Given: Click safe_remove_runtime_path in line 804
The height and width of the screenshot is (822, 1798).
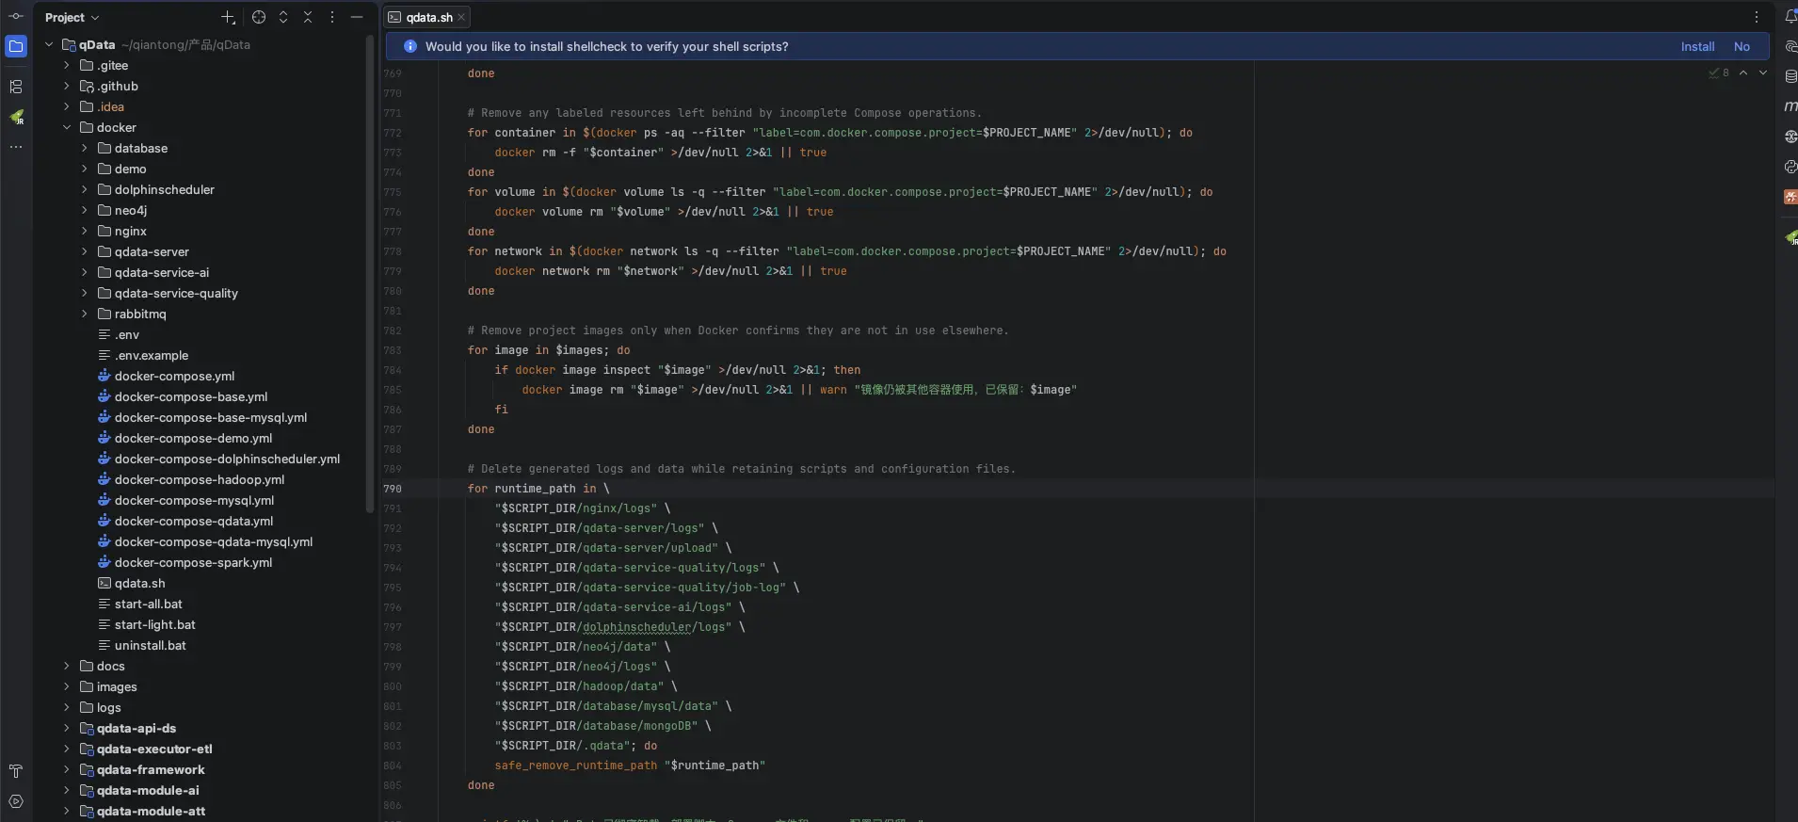Looking at the screenshot, I should click(575, 766).
